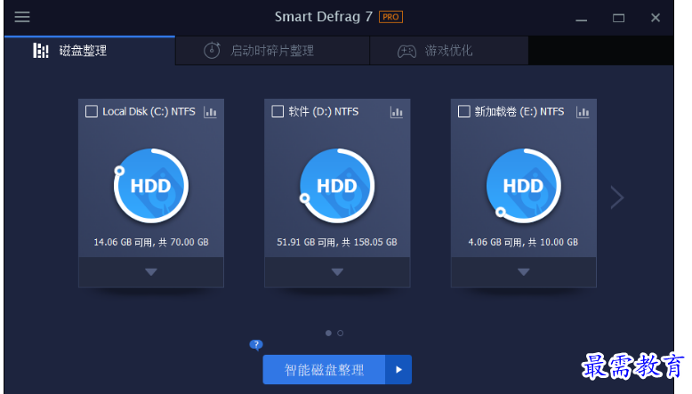This screenshot has width=692, height=394.
Task: Click the HDD circle for drive D:
Action: click(x=337, y=186)
